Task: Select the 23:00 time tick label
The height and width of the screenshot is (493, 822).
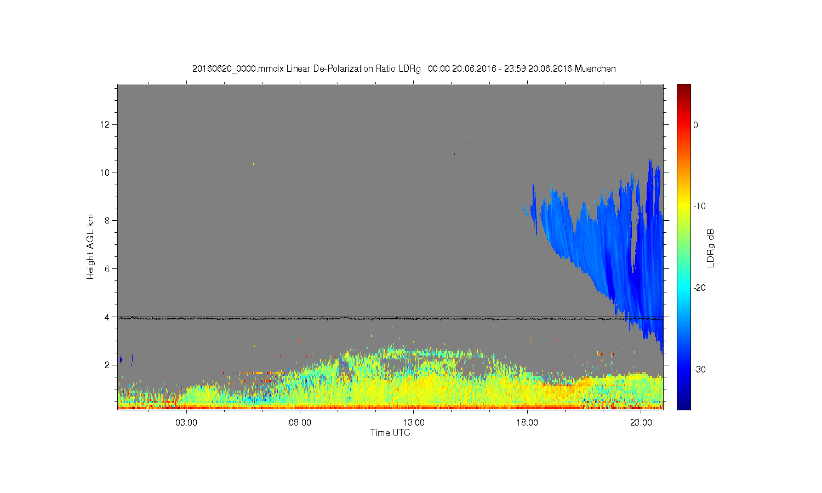Action: [641, 423]
